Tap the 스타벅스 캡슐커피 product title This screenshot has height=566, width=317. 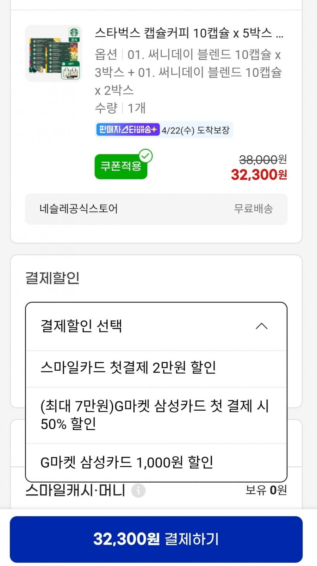click(x=189, y=33)
